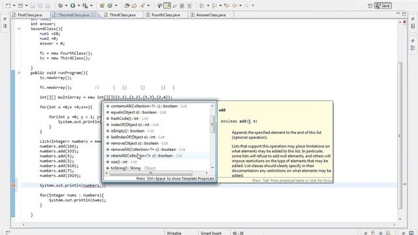This screenshot has width=418, height=235.
Task: Select hashCode() : int proposal
Action: (x=157, y=118)
